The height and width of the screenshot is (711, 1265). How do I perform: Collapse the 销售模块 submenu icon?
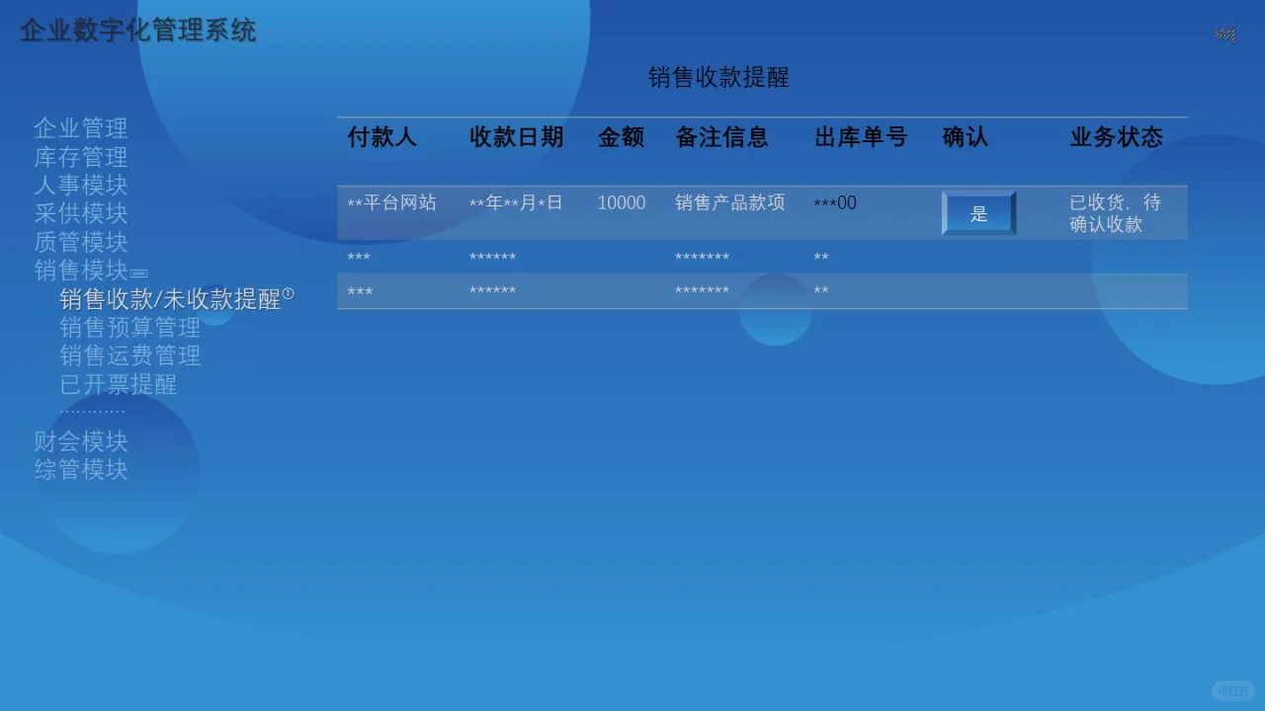tap(139, 274)
